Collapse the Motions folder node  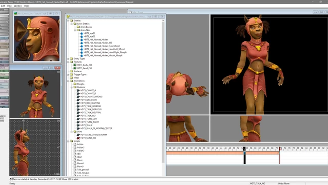[71, 87]
